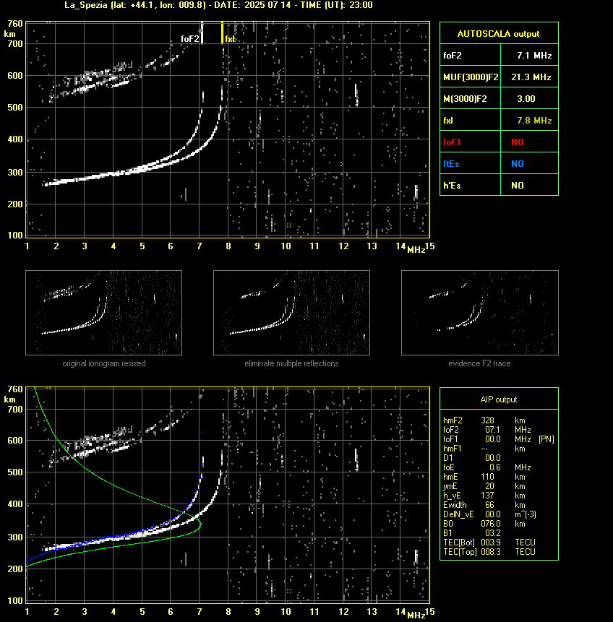Viewport: 613px width, 622px height.
Task: Select the TEC[Top] value '008.3'
Action: click(x=491, y=552)
